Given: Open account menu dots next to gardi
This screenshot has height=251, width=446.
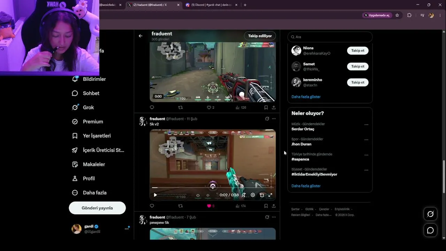Looking at the screenshot, I should tap(127, 229).
